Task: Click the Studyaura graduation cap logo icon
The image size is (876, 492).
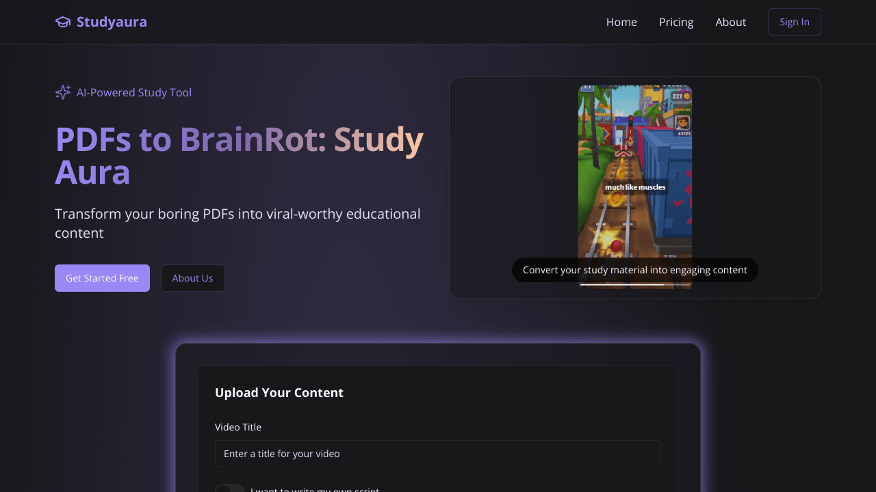Action: coord(62,21)
